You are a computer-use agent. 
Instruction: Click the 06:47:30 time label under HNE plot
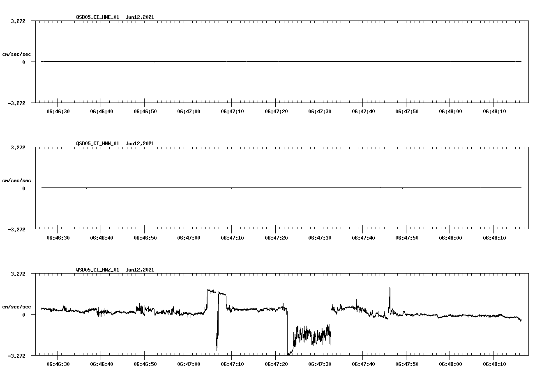320,112
